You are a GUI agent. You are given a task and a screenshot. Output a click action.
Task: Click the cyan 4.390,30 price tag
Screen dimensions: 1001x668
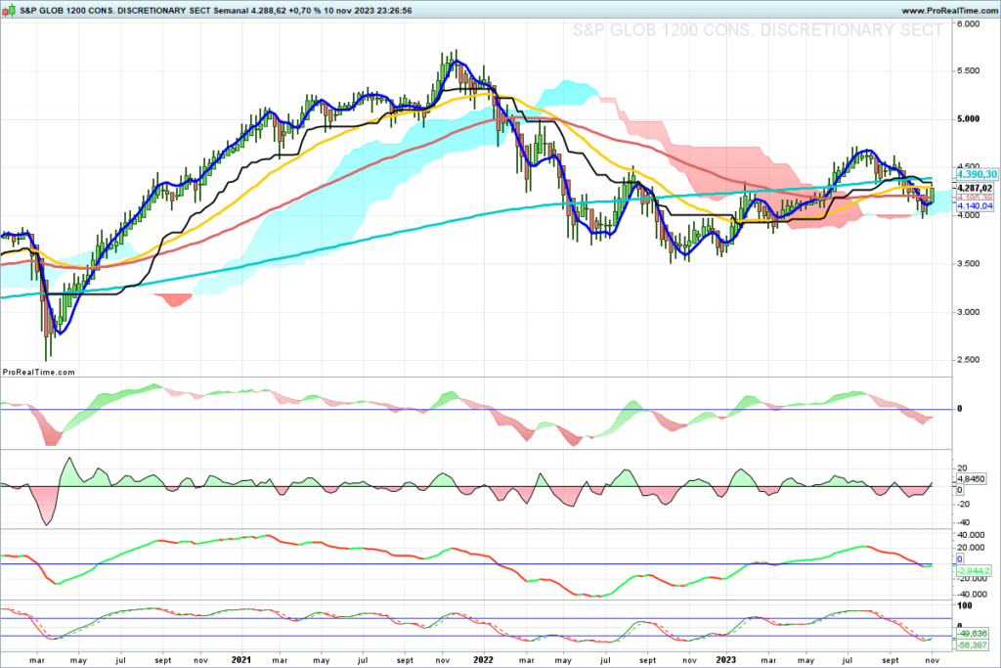(x=977, y=174)
